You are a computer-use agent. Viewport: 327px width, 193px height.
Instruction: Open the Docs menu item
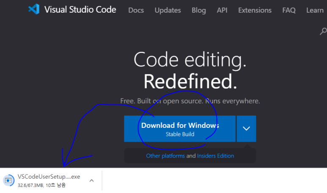136,10
